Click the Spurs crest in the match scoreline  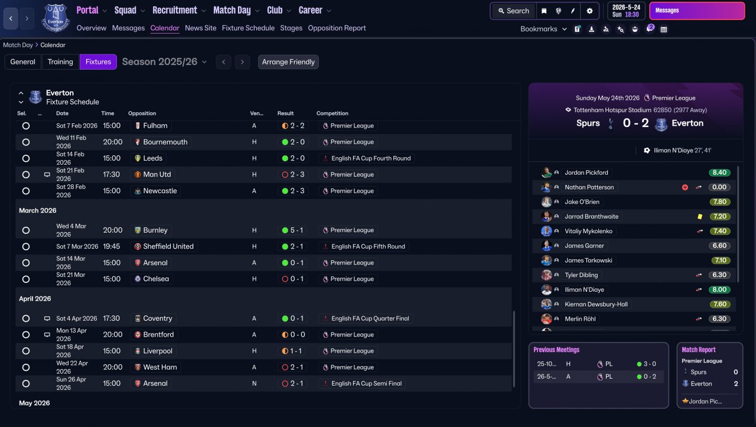(611, 123)
